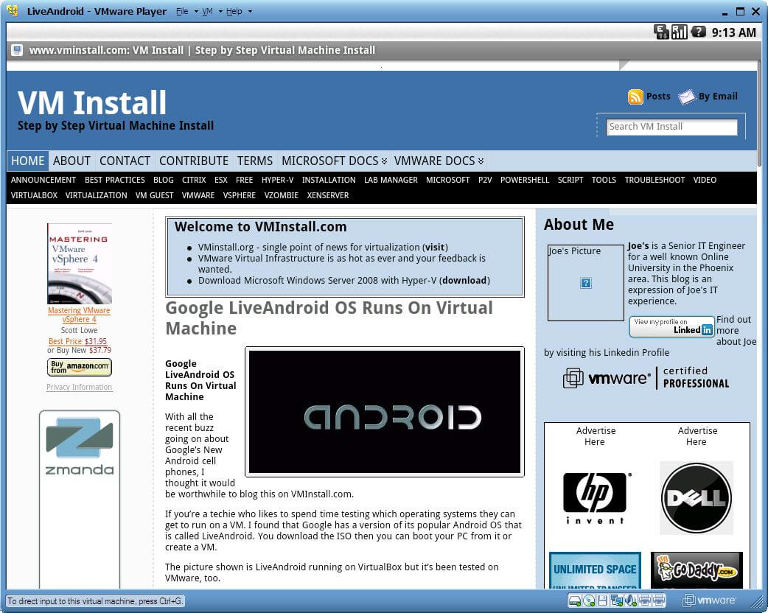768x613 pixels.
Task: Open the XENSERVER category link
Action: pos(328,195)
